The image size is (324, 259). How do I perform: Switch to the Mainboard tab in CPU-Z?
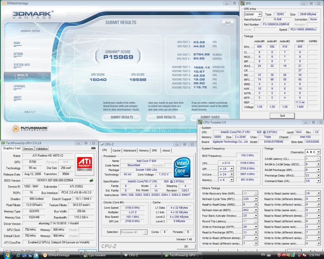coord(130,150)
